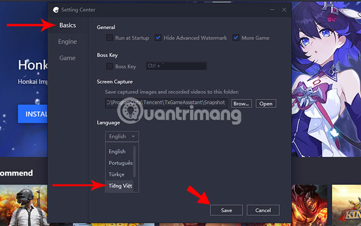Close the Setting Center window

(x=284, y=10)
